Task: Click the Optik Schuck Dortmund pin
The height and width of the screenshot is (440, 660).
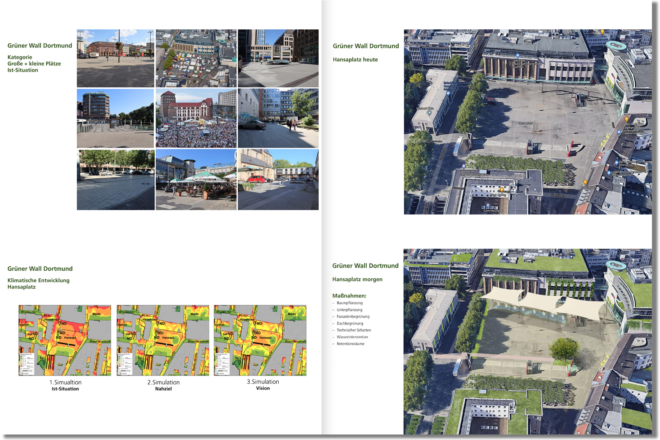Action: tap(616, 162)
